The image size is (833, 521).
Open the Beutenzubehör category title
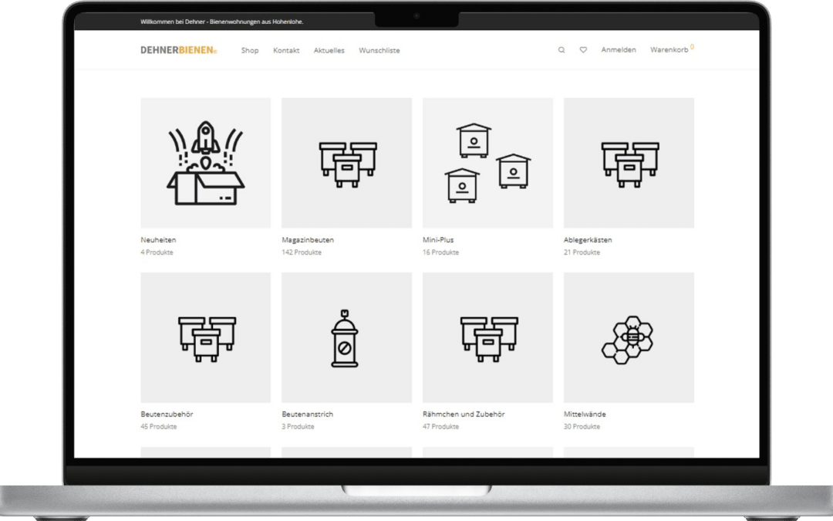point(167,414)
